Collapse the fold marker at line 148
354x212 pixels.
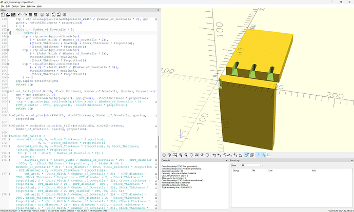8,50
